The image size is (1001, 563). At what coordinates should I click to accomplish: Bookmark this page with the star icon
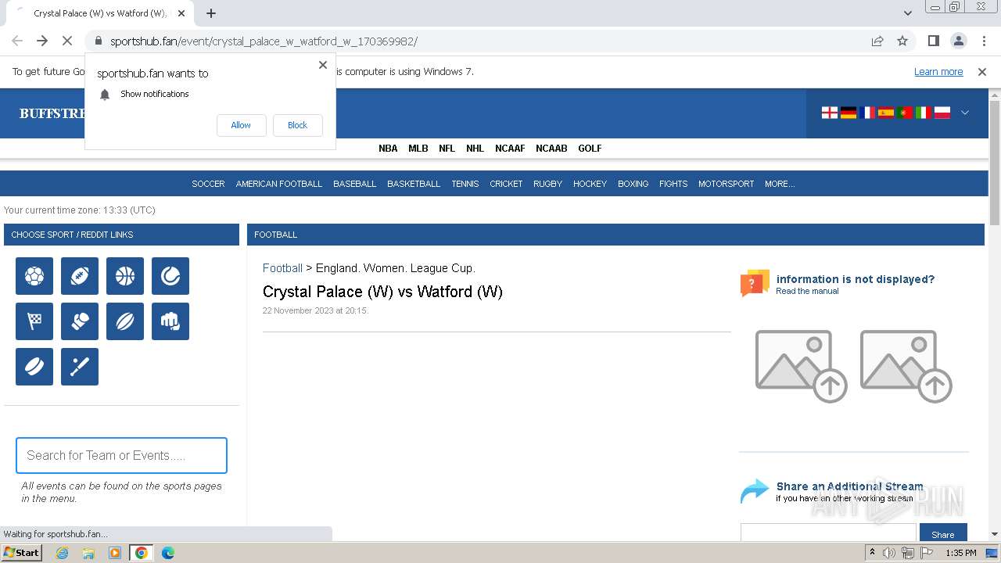pos(902,41)
